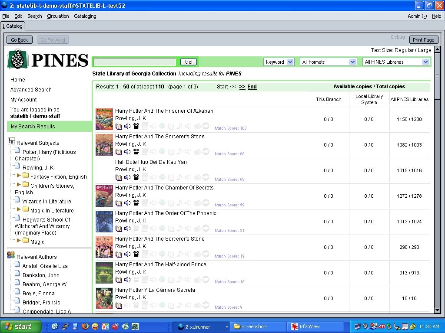Expand the Fantasy Fiction, English folder
Screen dimensions: 445x333
click(x=19, y=176)
